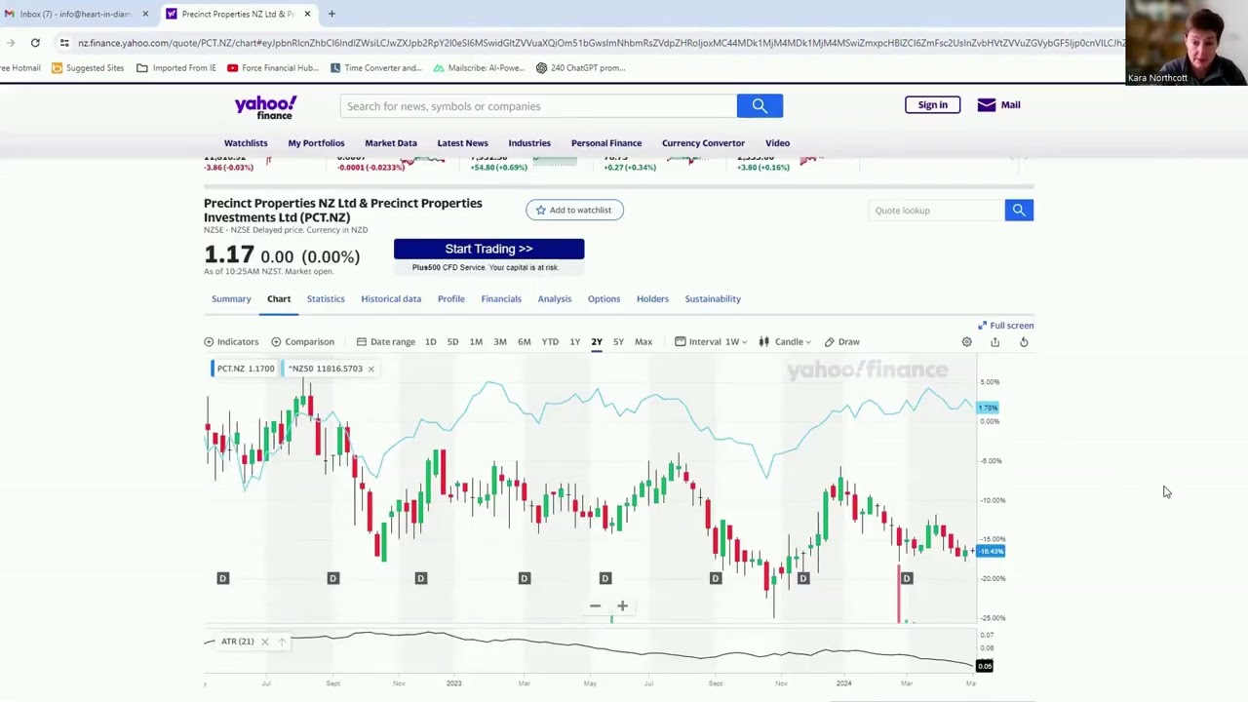The image size is (1248, 702).
Task: Zoom out chart with minus icon
Action: tap(595, 605)
